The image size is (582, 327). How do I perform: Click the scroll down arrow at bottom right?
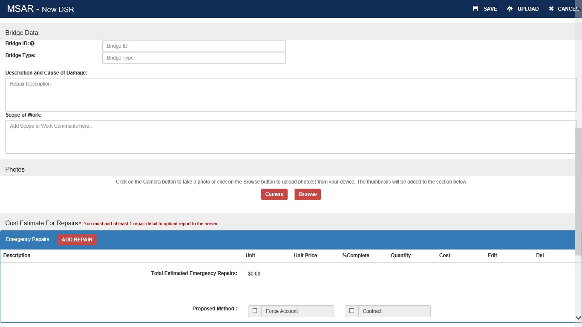(x=578, y=318)
